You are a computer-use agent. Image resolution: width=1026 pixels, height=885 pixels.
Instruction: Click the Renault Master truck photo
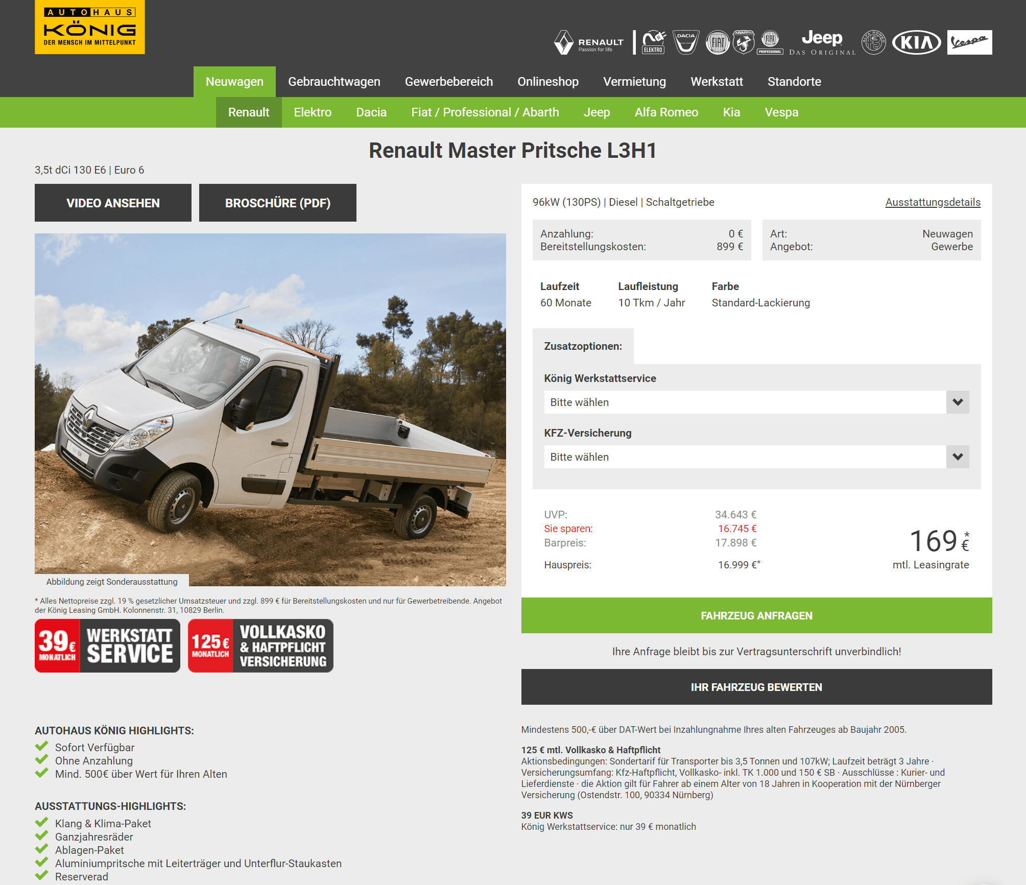click(270, 410)
